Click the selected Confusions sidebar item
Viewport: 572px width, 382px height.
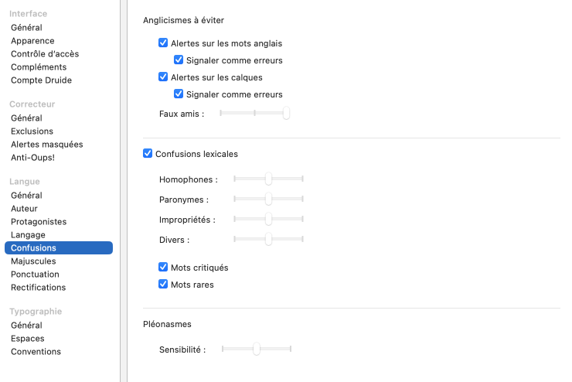(x=33, y=248)
